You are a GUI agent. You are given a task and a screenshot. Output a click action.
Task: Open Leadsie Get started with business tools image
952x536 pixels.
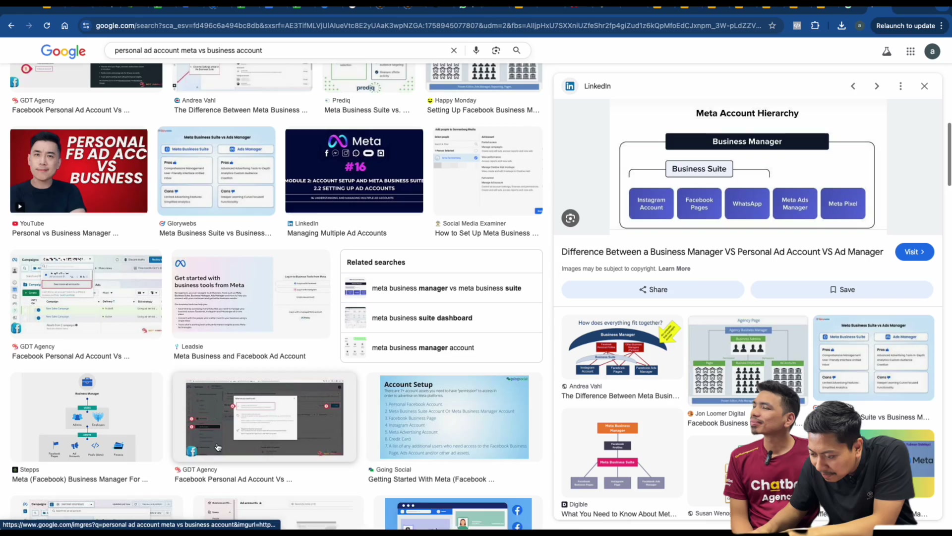[x=251, y=294]
